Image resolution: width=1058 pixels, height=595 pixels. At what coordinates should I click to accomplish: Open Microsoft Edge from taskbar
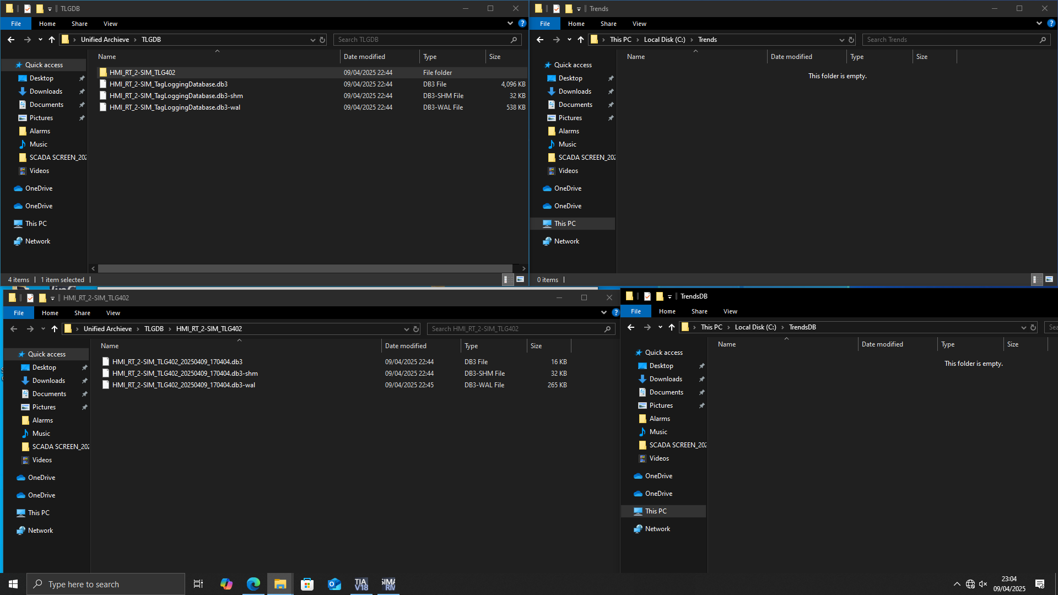pos(253,584)
